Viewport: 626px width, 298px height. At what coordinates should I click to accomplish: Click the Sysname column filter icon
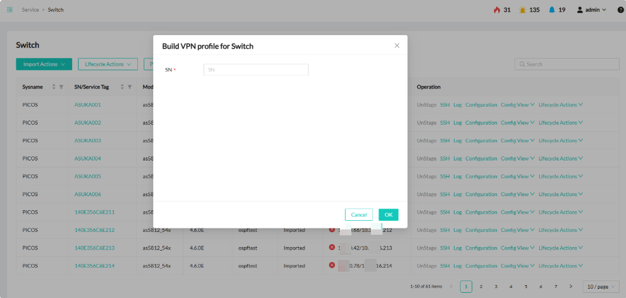61,87
